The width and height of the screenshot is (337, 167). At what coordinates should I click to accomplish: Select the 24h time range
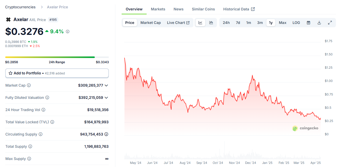click(x=226, y=23)
